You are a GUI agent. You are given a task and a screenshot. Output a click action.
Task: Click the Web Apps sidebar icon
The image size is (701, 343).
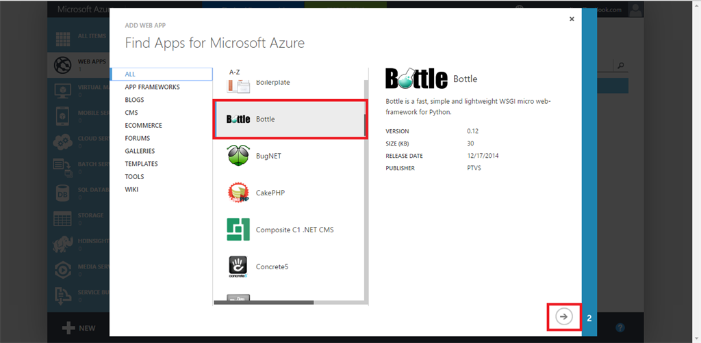pyautogui.click(x=63, y=65)
